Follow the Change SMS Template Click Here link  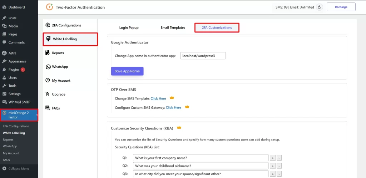[x=158, y=98]
